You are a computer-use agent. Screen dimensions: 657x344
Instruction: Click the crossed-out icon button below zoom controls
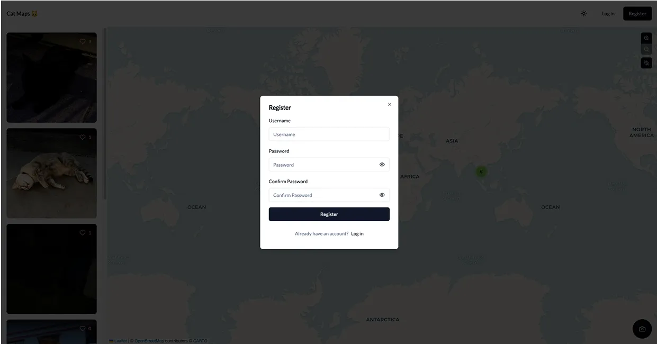pos(646,63)
